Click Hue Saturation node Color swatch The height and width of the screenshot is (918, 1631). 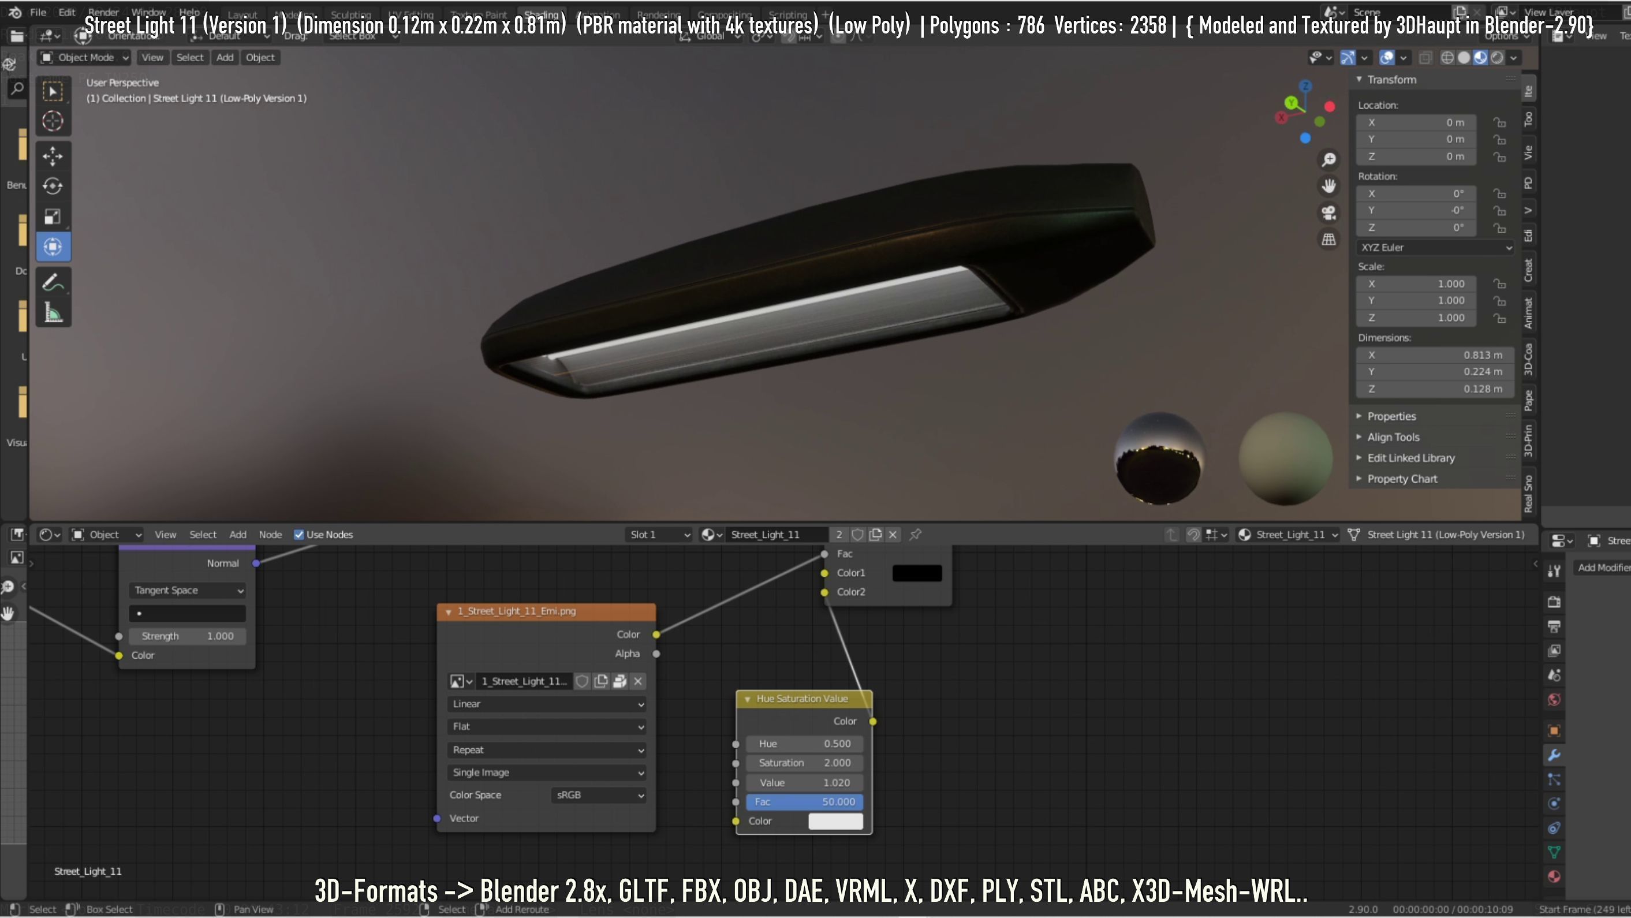pos(835,821)
